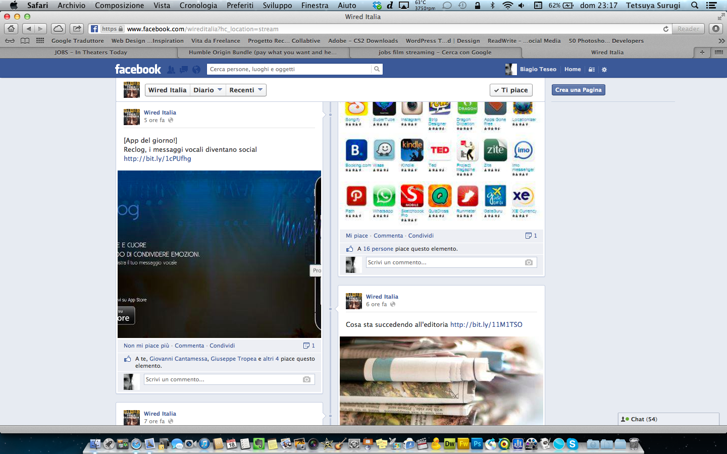Screen dimensions: 727x454
Task: Open Facebook friend requests icon
Action: (x=171, y=69)
